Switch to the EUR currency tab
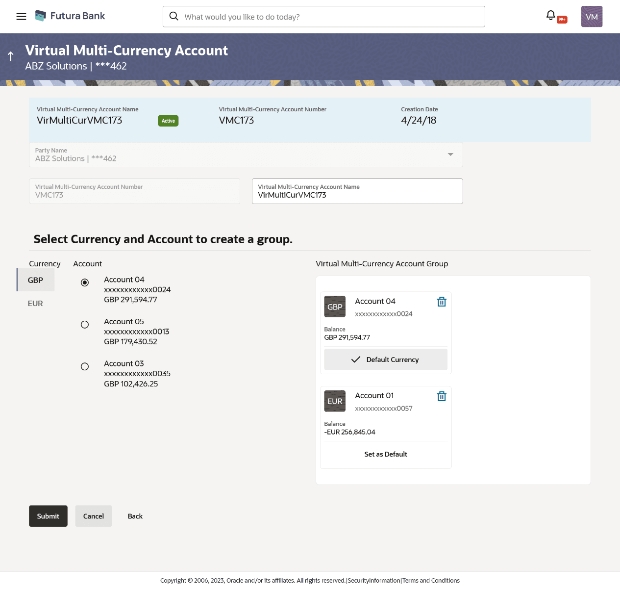Viewport: 620px width, 589px height. point(35,303)
